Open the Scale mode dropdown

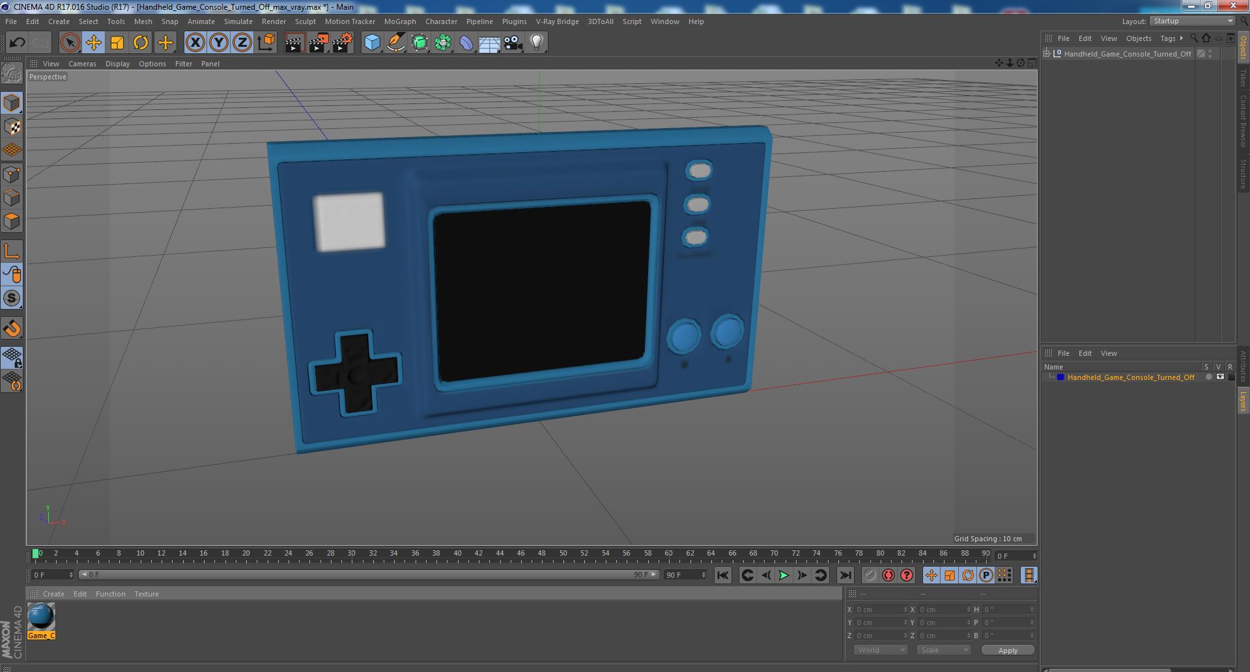pos(943,650)
